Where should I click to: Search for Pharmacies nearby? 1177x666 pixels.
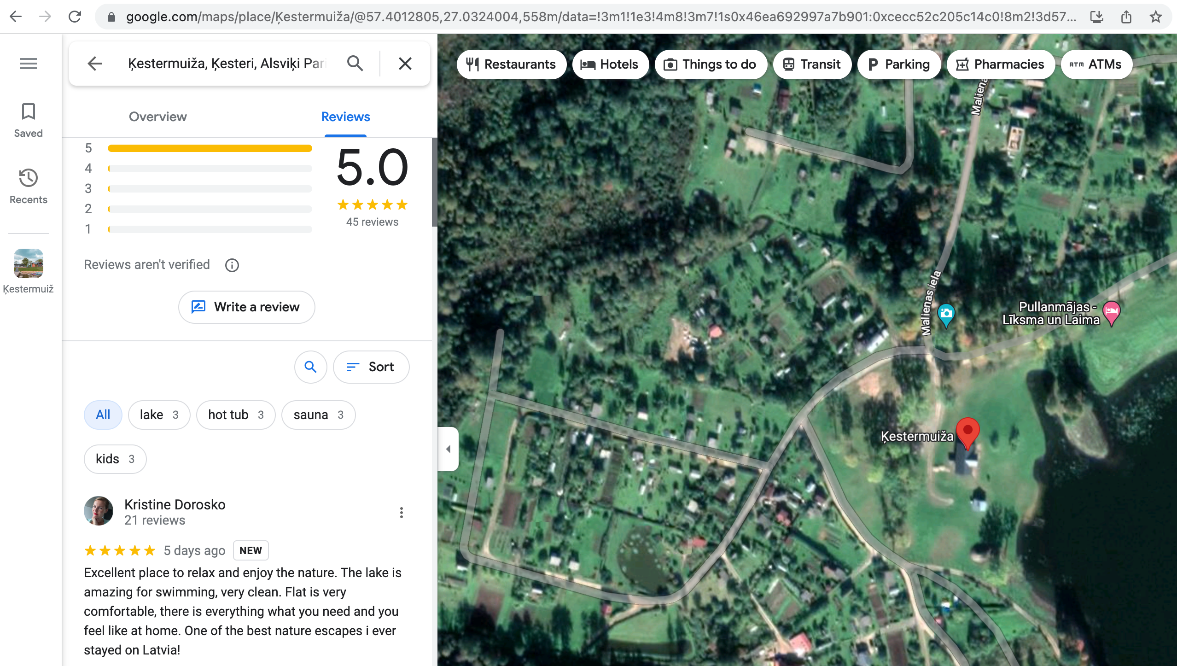(x=1000, y=64)
